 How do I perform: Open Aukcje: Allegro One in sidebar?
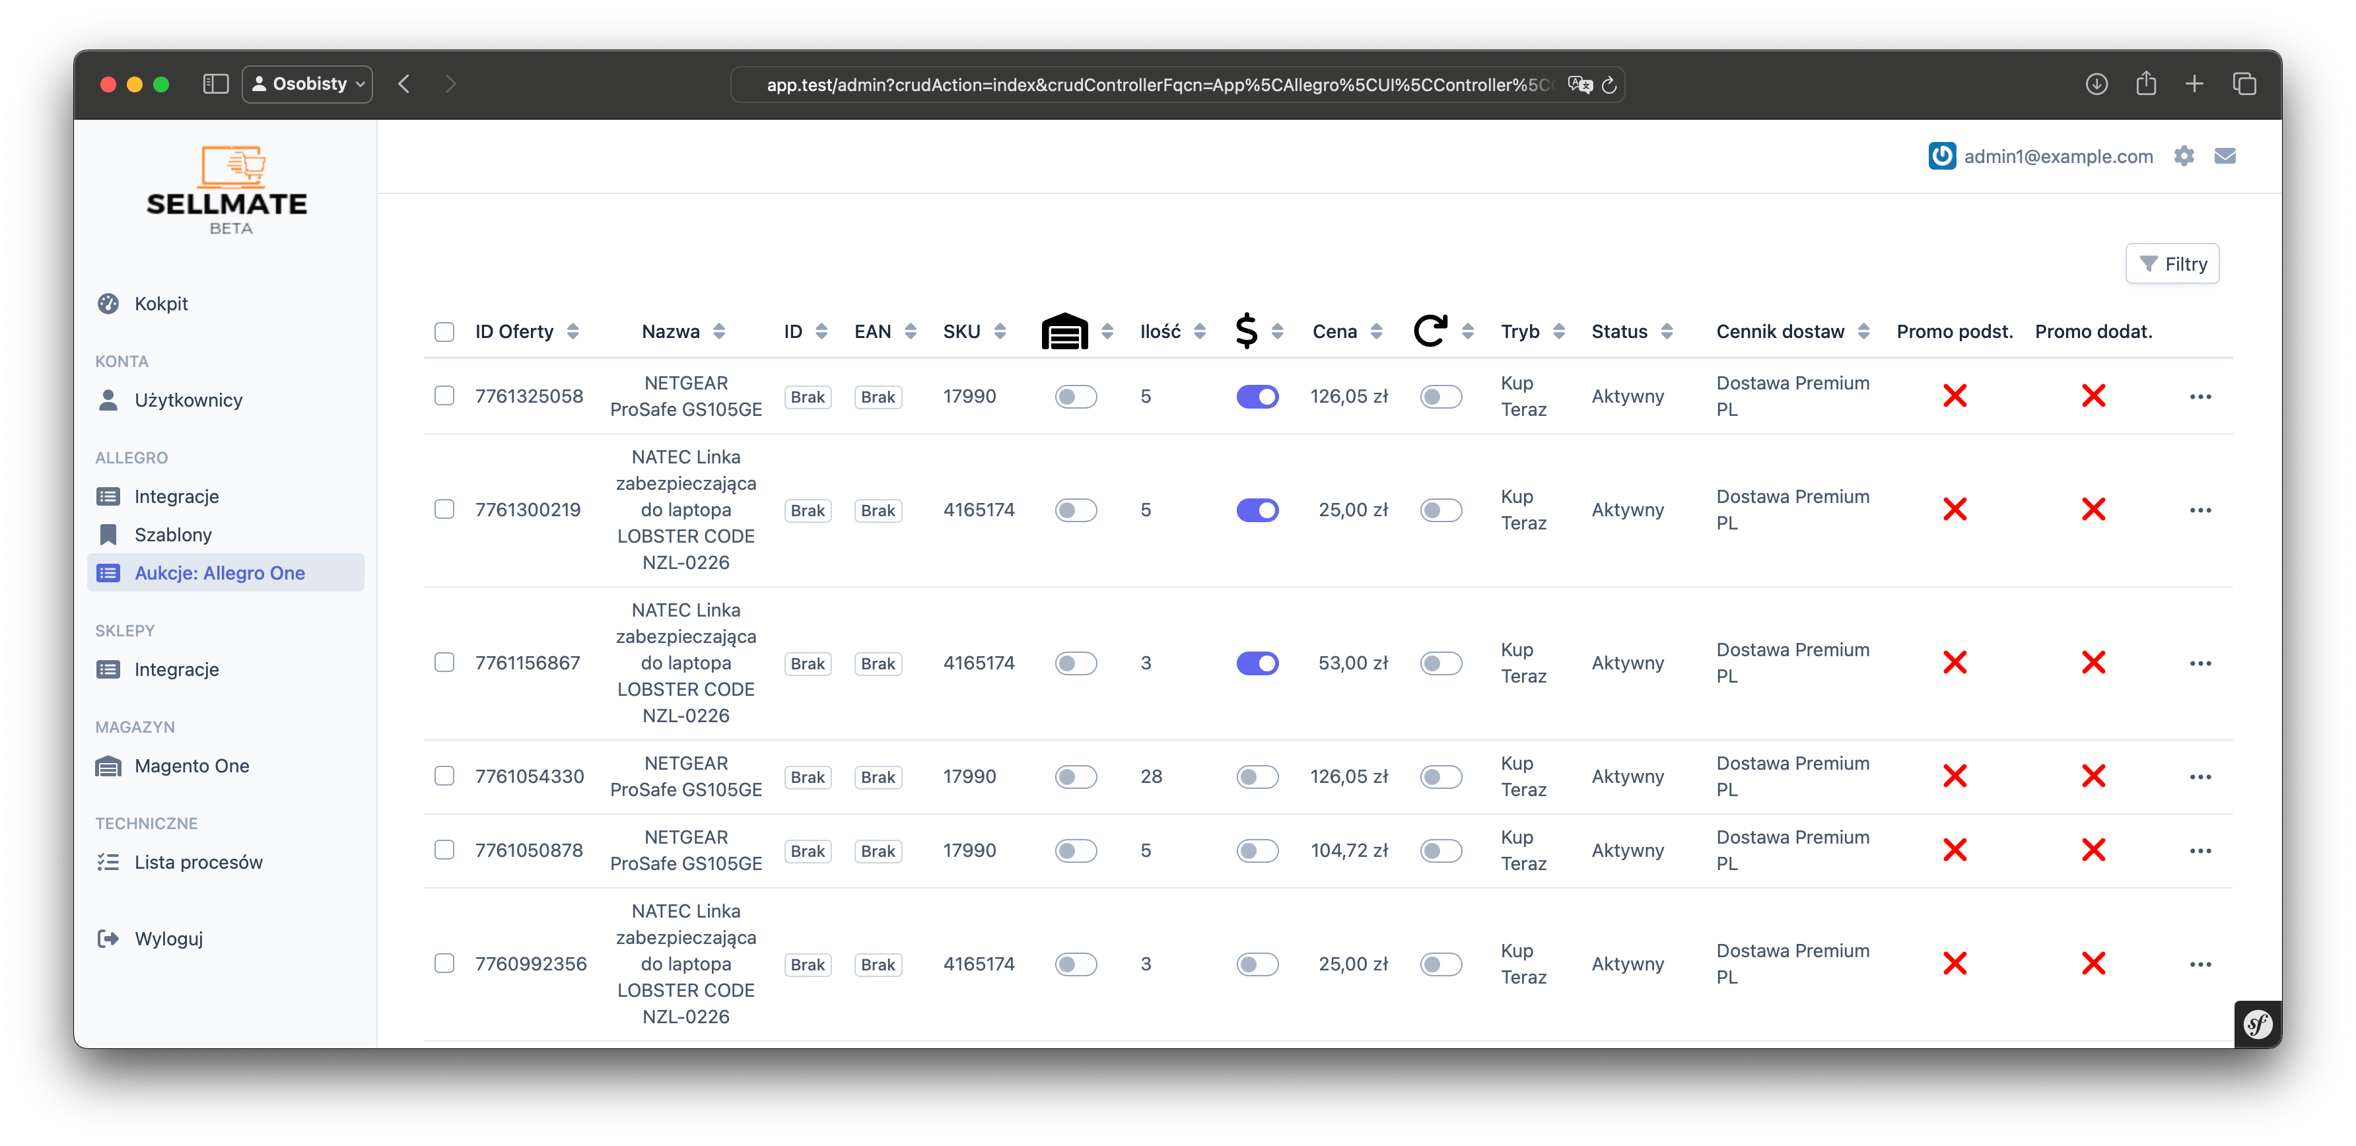[x=225, y=572]
